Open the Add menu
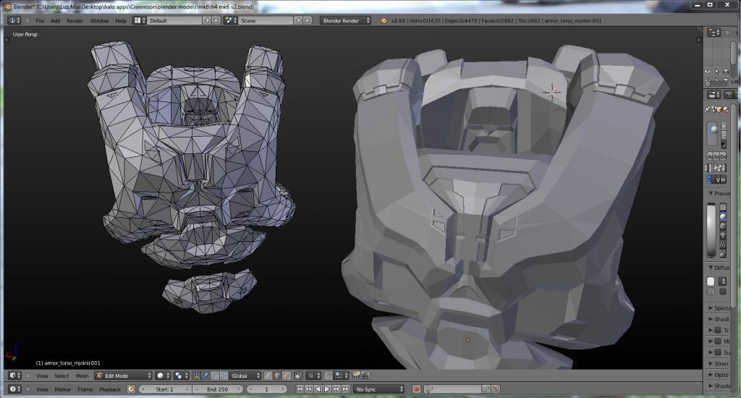This screenshot has height=398, width=741. [55, 21]
